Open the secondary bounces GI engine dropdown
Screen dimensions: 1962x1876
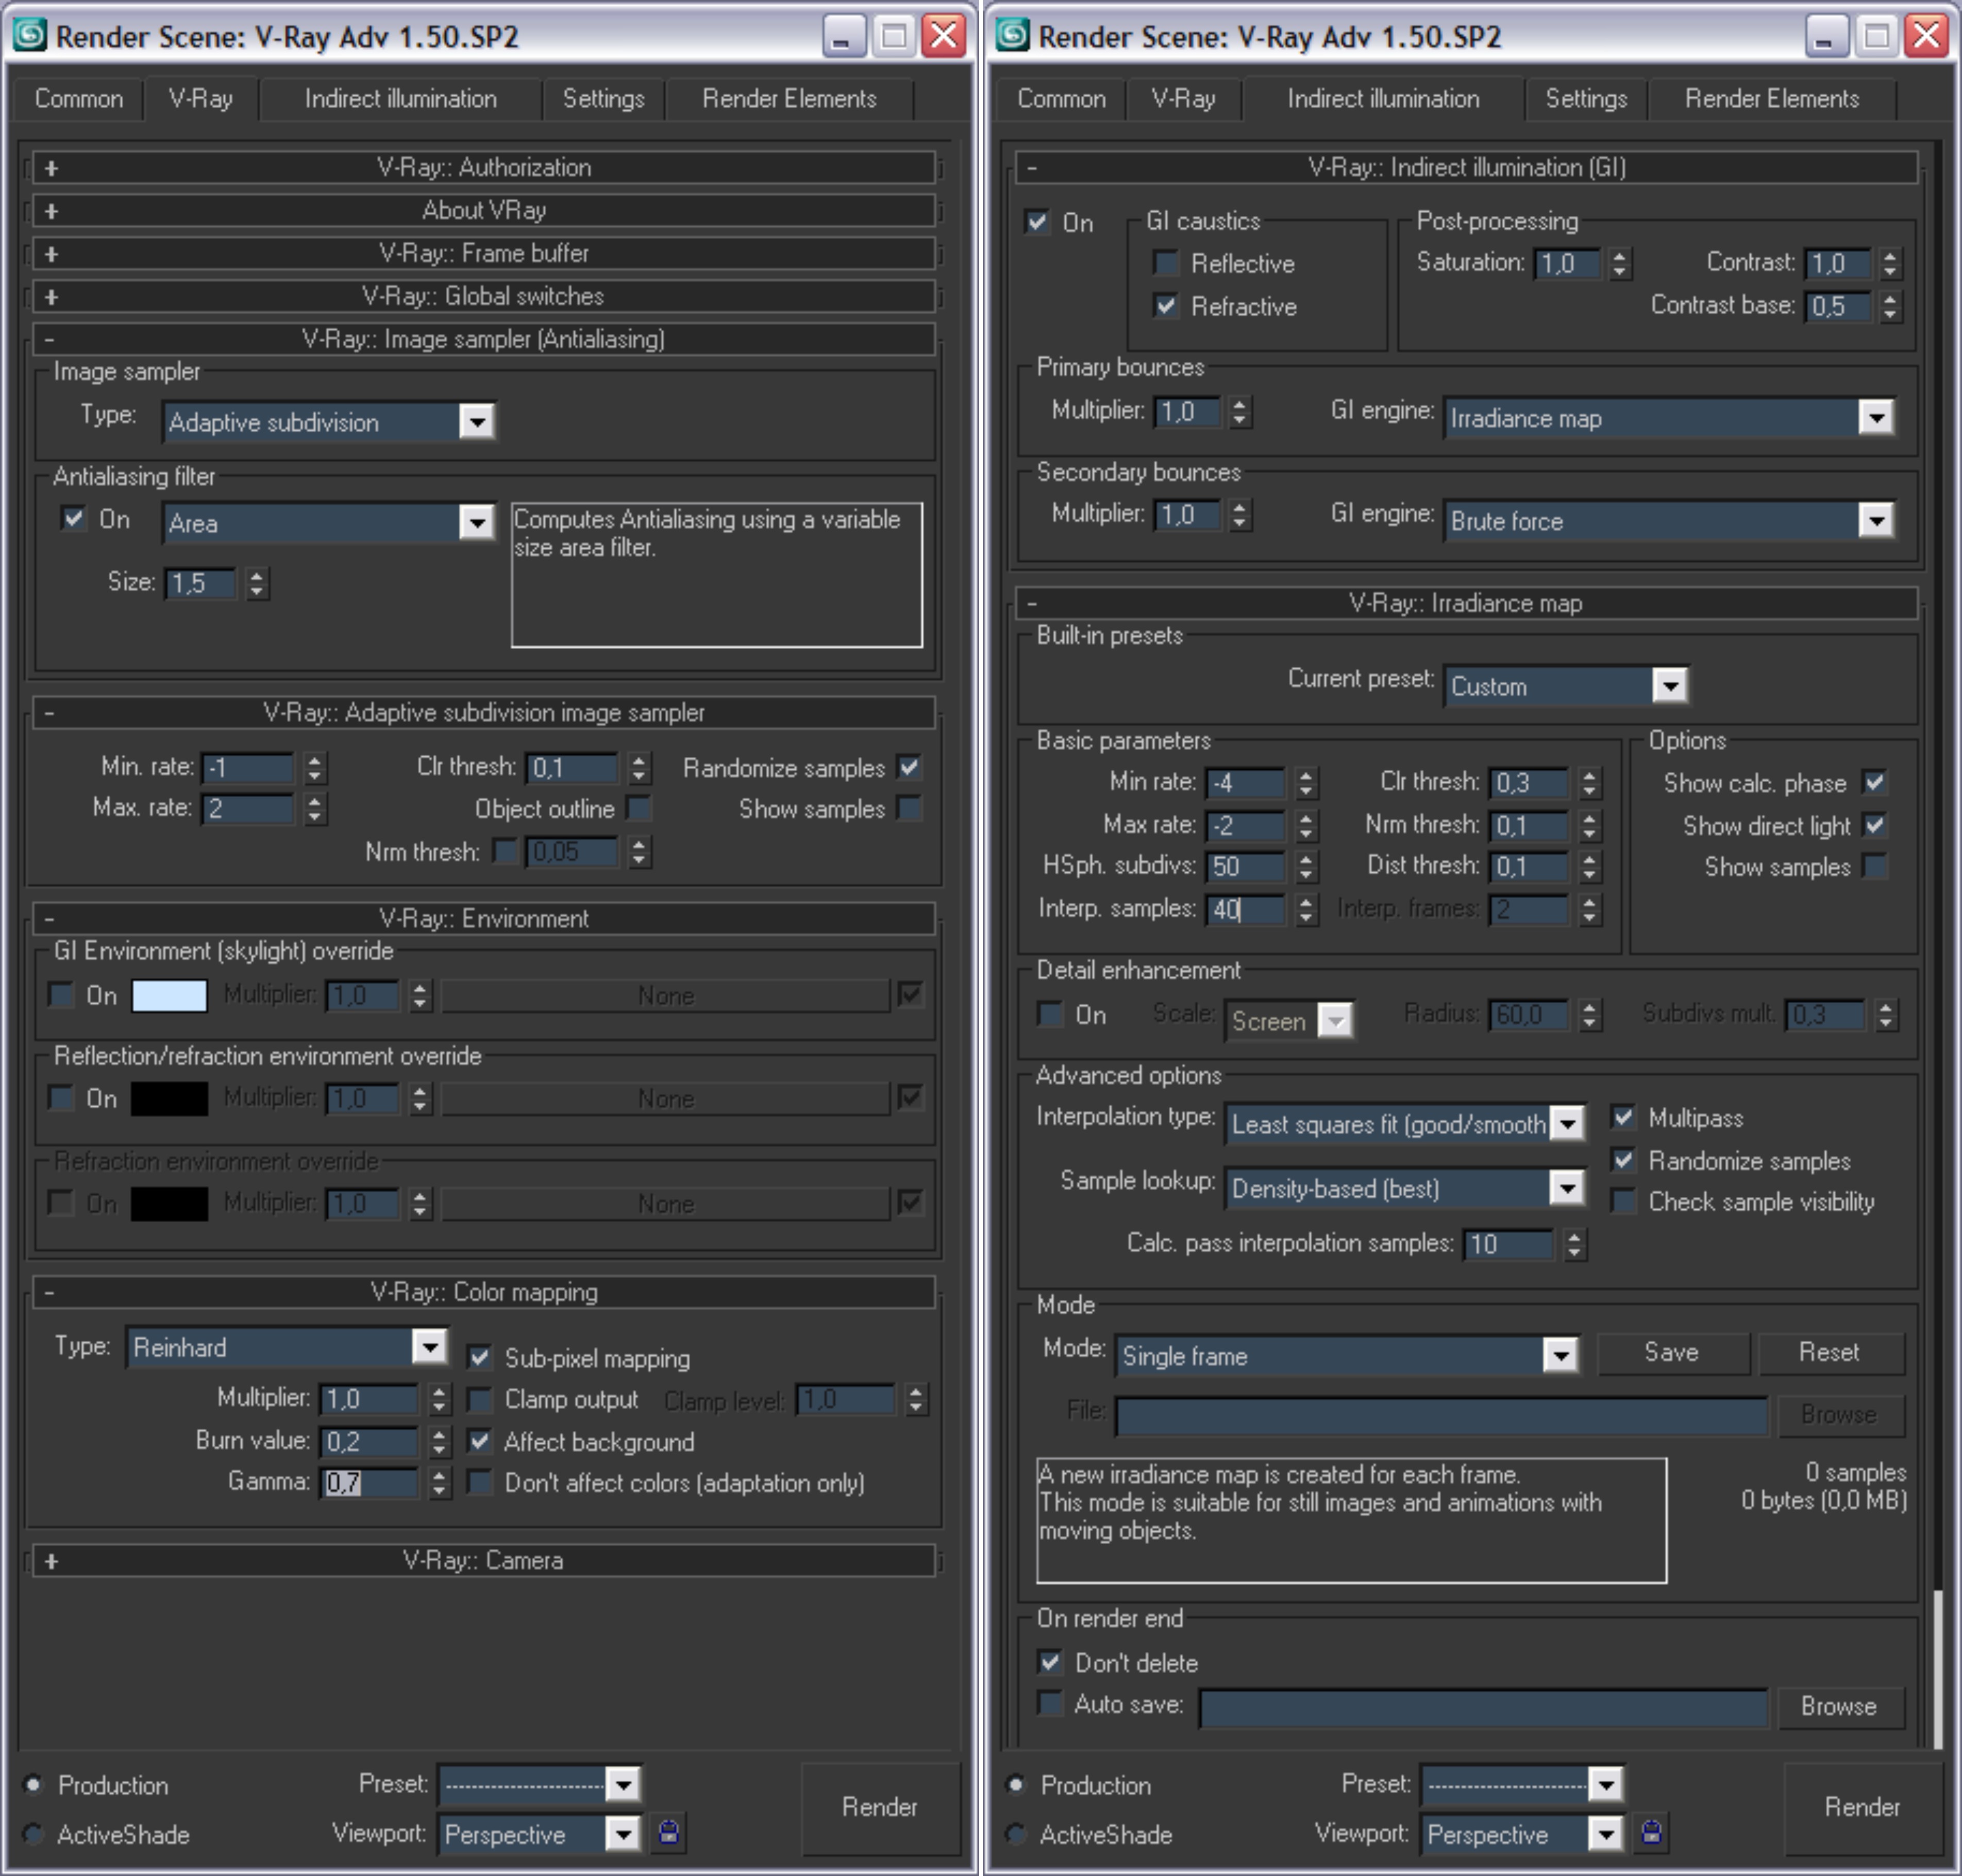pyautogui.click(x=1875, y=520)
